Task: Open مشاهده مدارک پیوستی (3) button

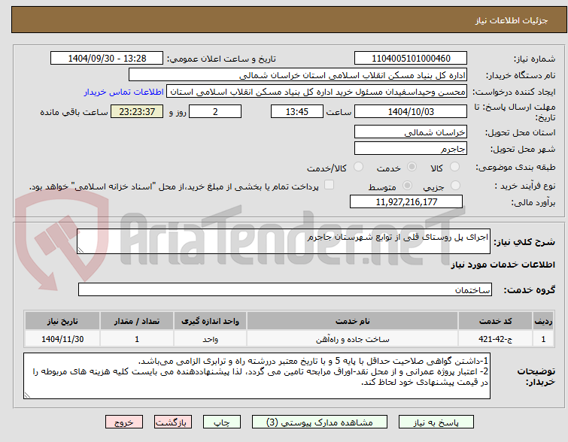Action: pos(320,422)
